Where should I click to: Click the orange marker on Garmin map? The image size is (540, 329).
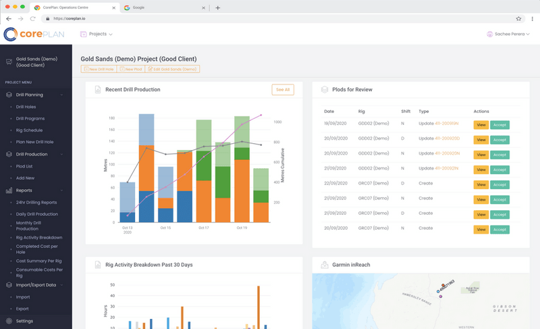point(443,285)
